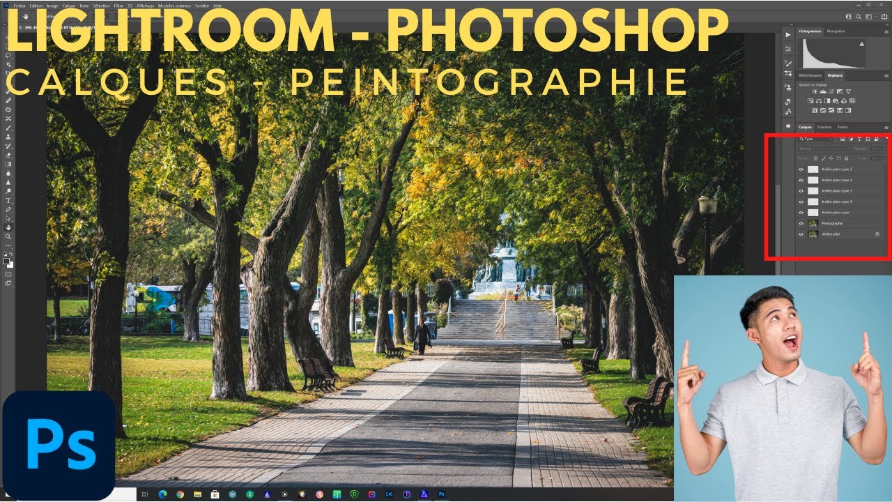Select the Path Selection arrow tool

8,218
